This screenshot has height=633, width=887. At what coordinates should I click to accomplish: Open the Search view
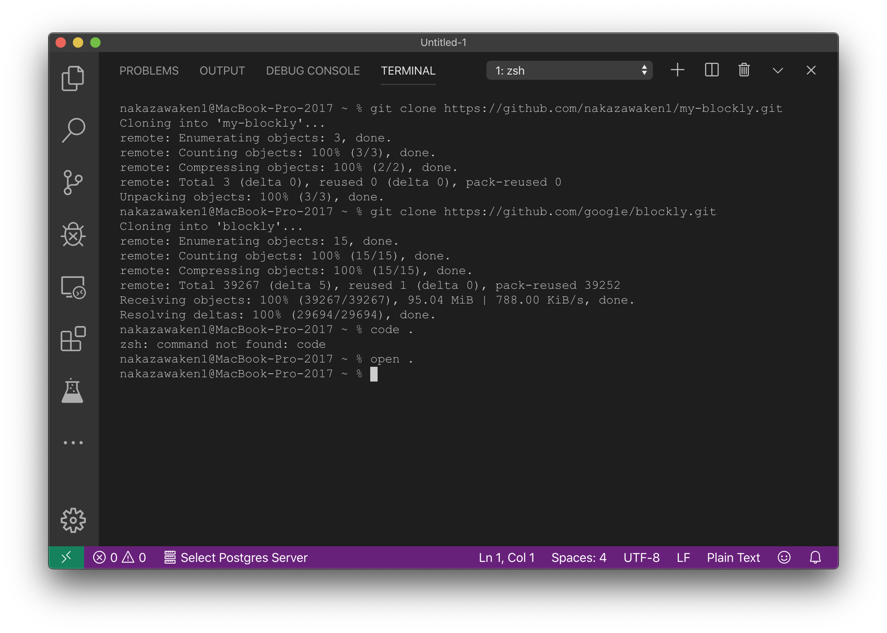(x=73, y=130)
